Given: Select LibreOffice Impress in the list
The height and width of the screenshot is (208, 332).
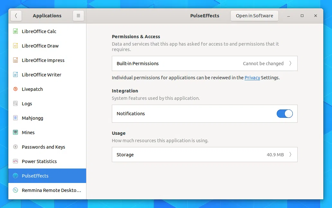Looking at the screenshot, I should [47, 60].
